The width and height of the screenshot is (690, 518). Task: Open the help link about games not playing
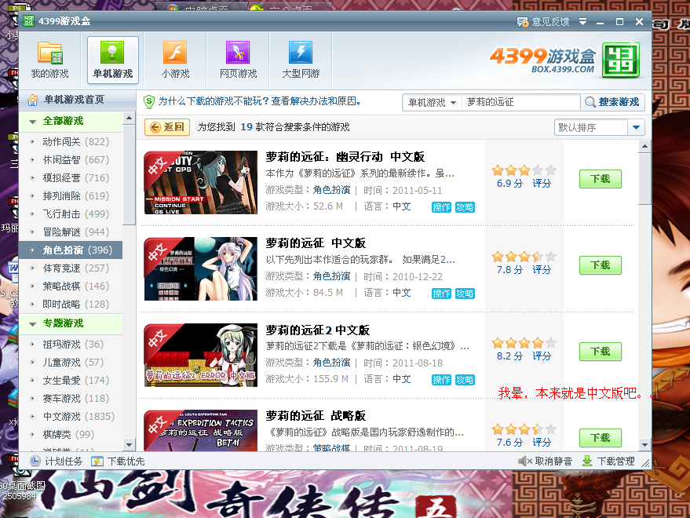pyautogui.click(x=260, y=101)
